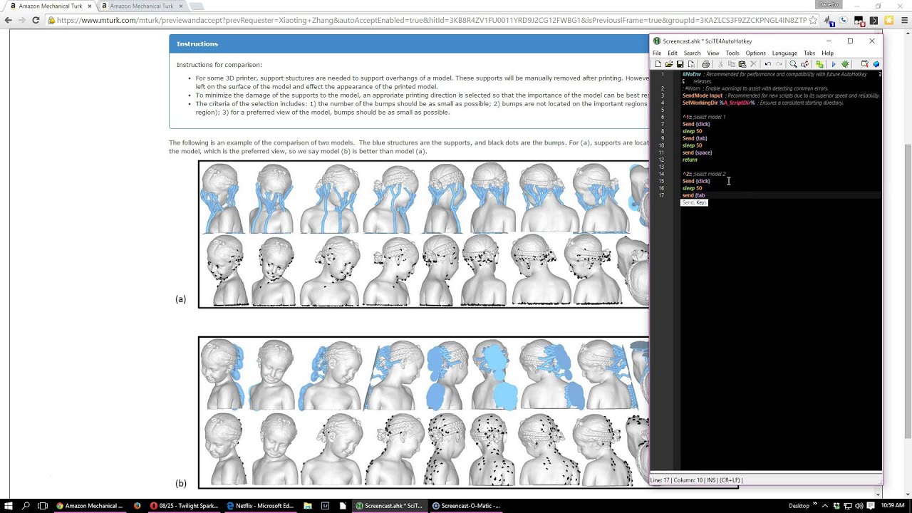The width and height of the screenshot is (912, 513).
Task: Switch to second Amazon Mechanical Turk tab
Action: tap(141, 6)
